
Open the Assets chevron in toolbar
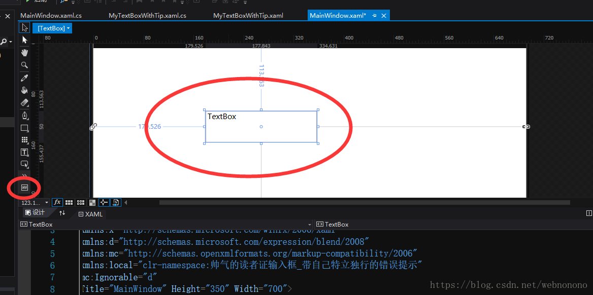[x=24, y=175]
